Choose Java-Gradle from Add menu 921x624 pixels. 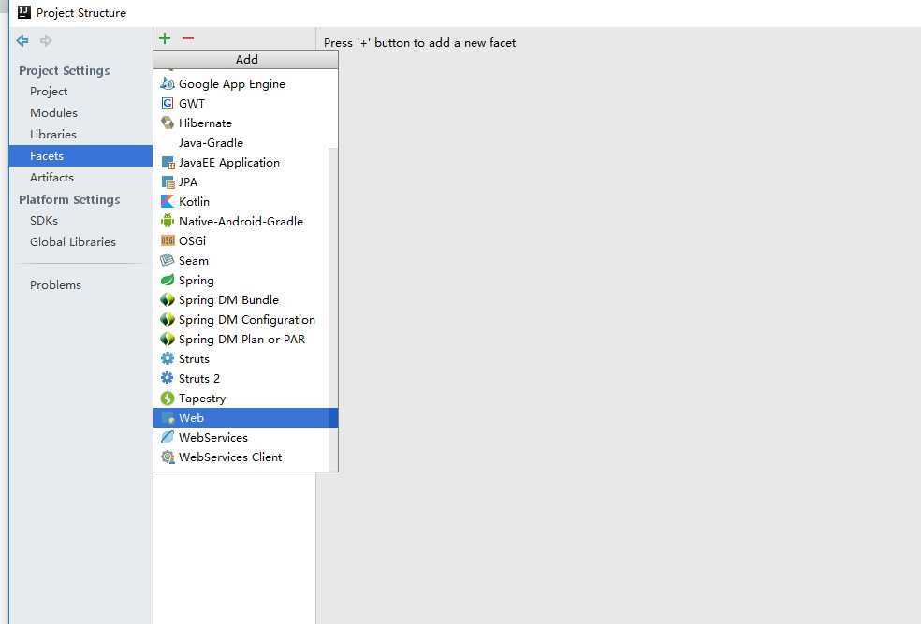(245, 142)
